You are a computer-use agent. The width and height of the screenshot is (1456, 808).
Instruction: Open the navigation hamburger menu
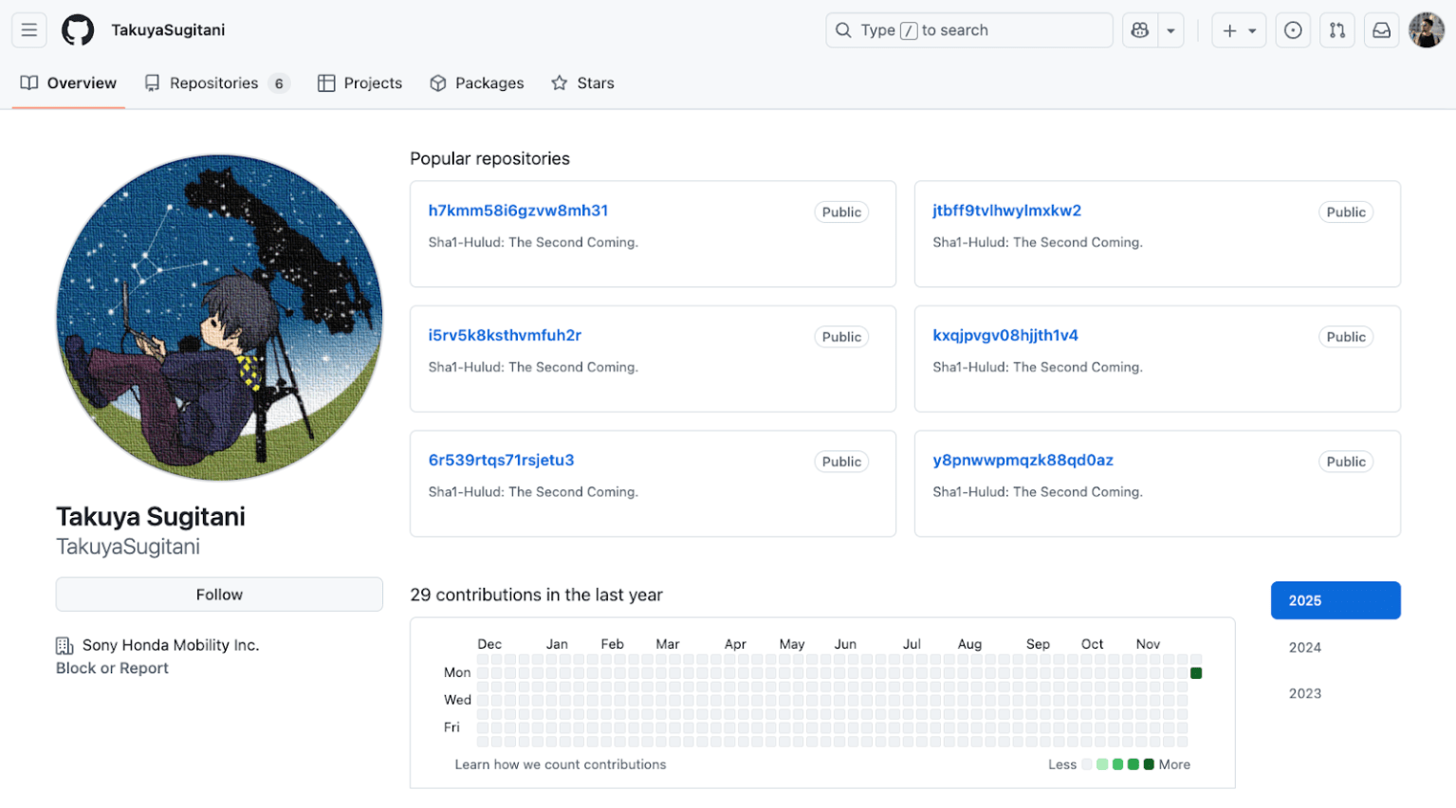tap(28, 29)
